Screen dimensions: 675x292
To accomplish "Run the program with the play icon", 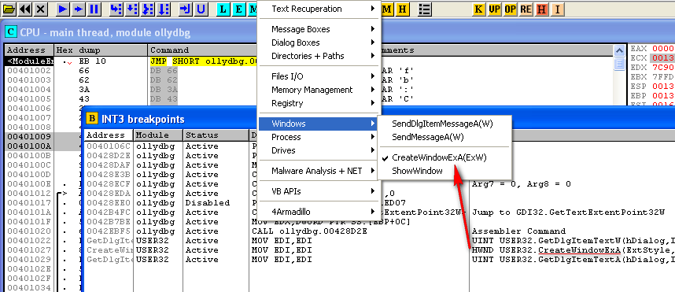I will tap(63, 9).
